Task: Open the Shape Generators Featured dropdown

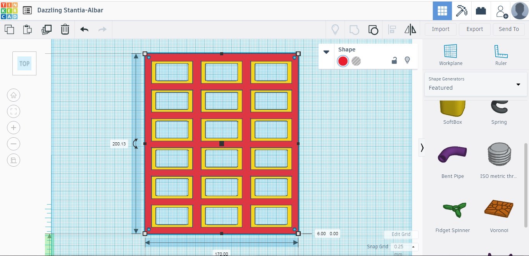Action: point(476,84)
